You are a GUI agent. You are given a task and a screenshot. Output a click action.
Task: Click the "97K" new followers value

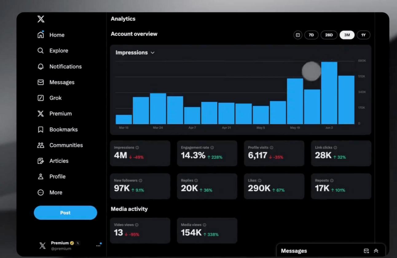[x=122, y=188]
